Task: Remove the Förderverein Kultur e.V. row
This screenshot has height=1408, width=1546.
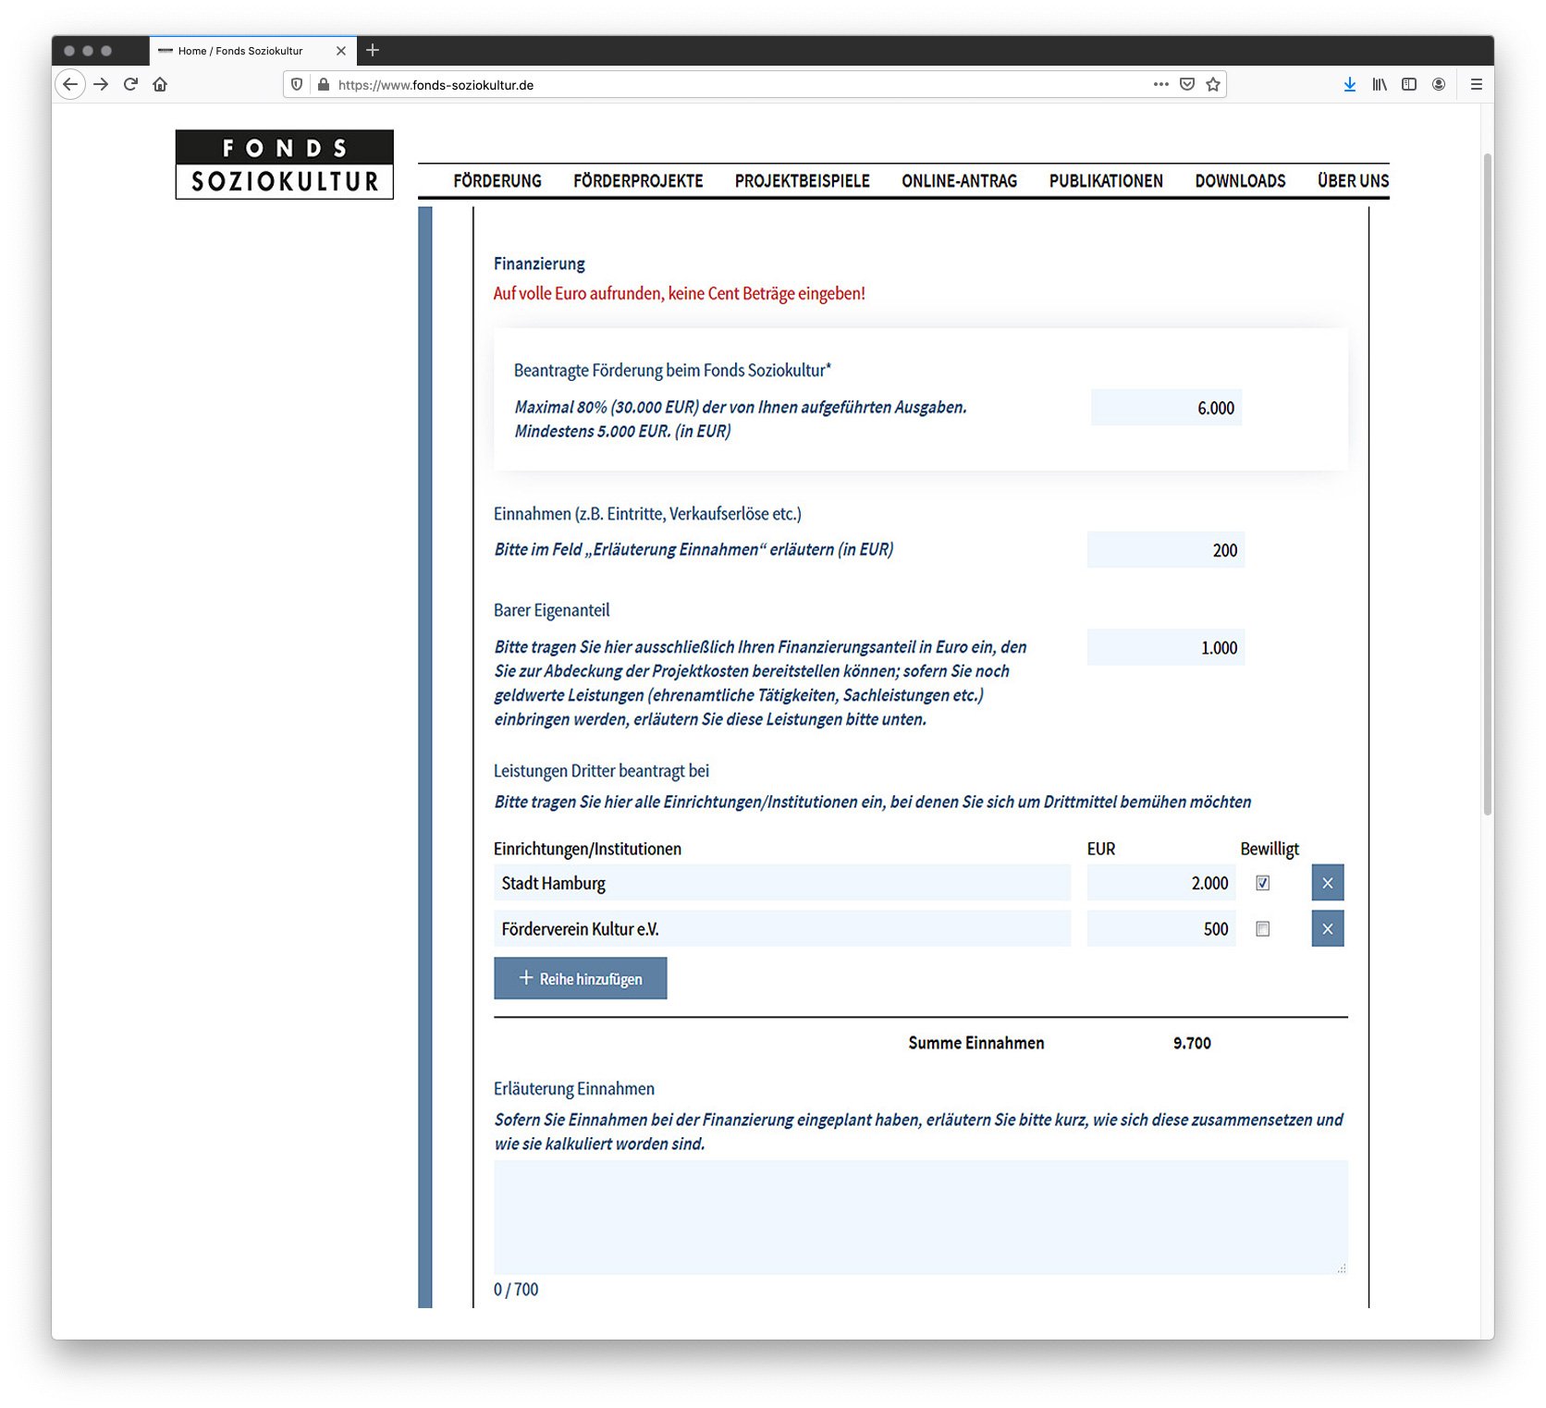Action: click(1327, 929)
